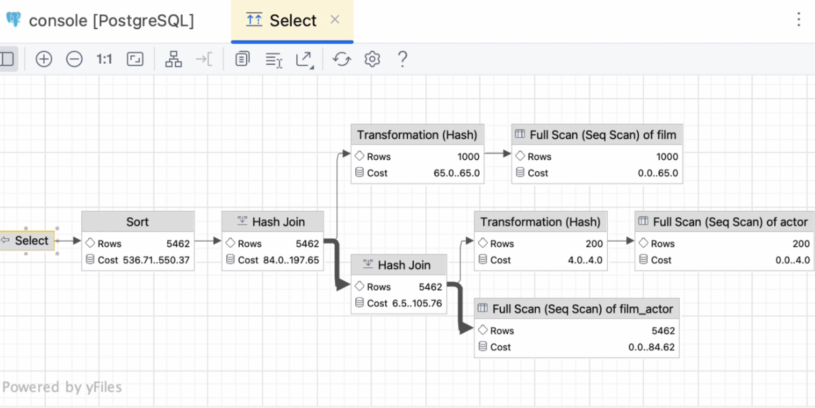Open the export diagram icon
Screen dimensions: 815x408
point(304,60)
